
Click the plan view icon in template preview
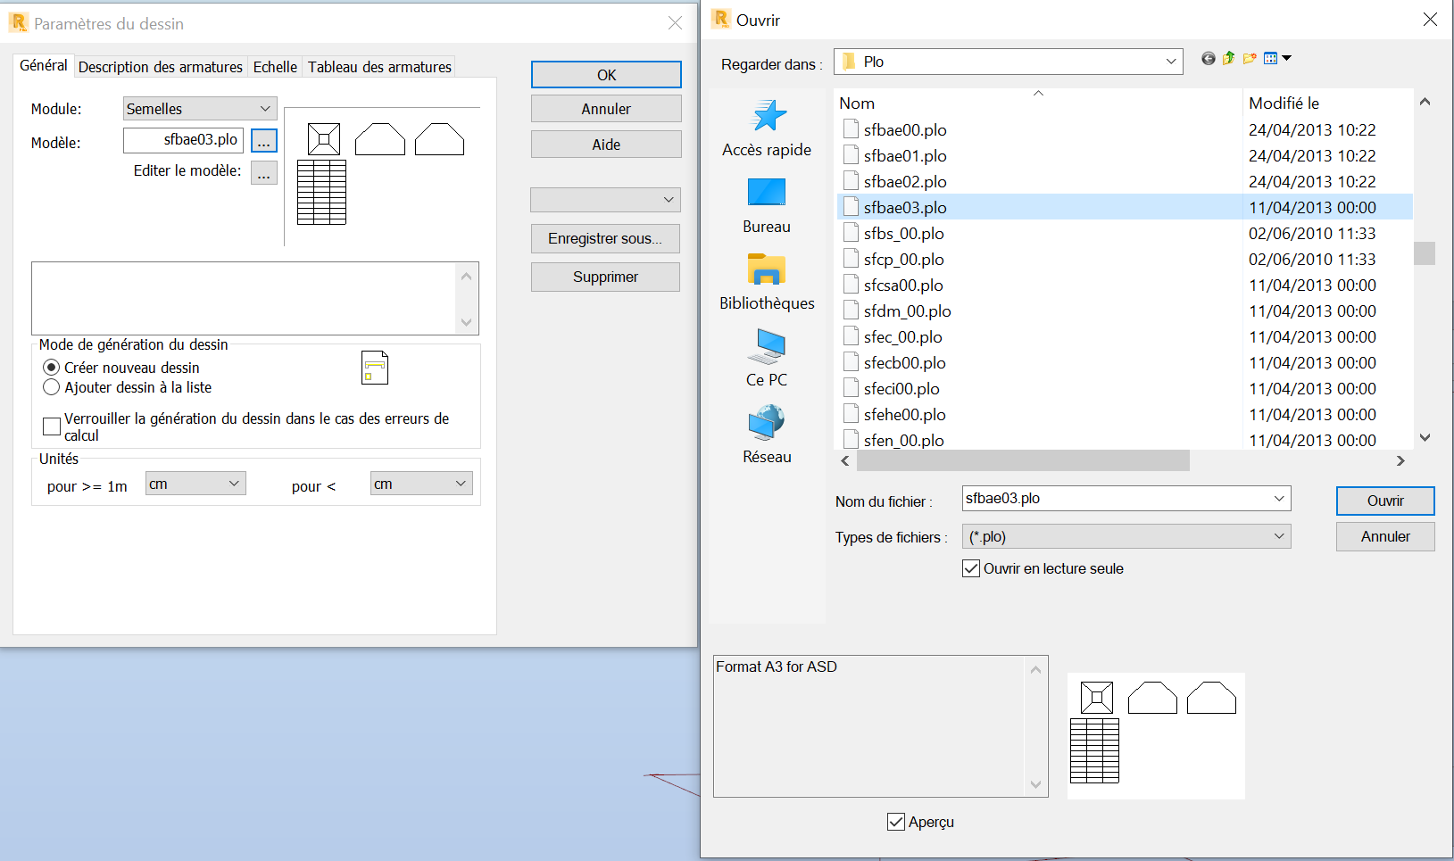(x=324, y=139)
